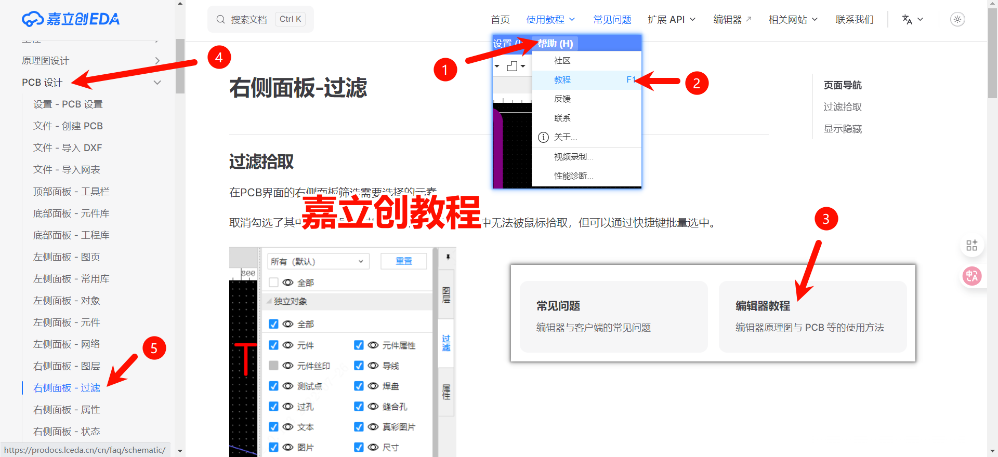
Task: Go to 首页 in top nav
Action: coord(500,19)
